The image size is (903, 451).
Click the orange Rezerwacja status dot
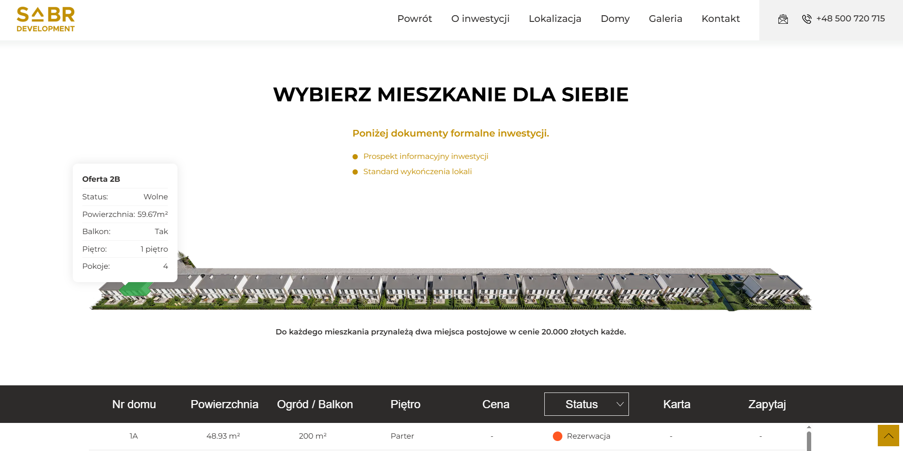point(558,436)
